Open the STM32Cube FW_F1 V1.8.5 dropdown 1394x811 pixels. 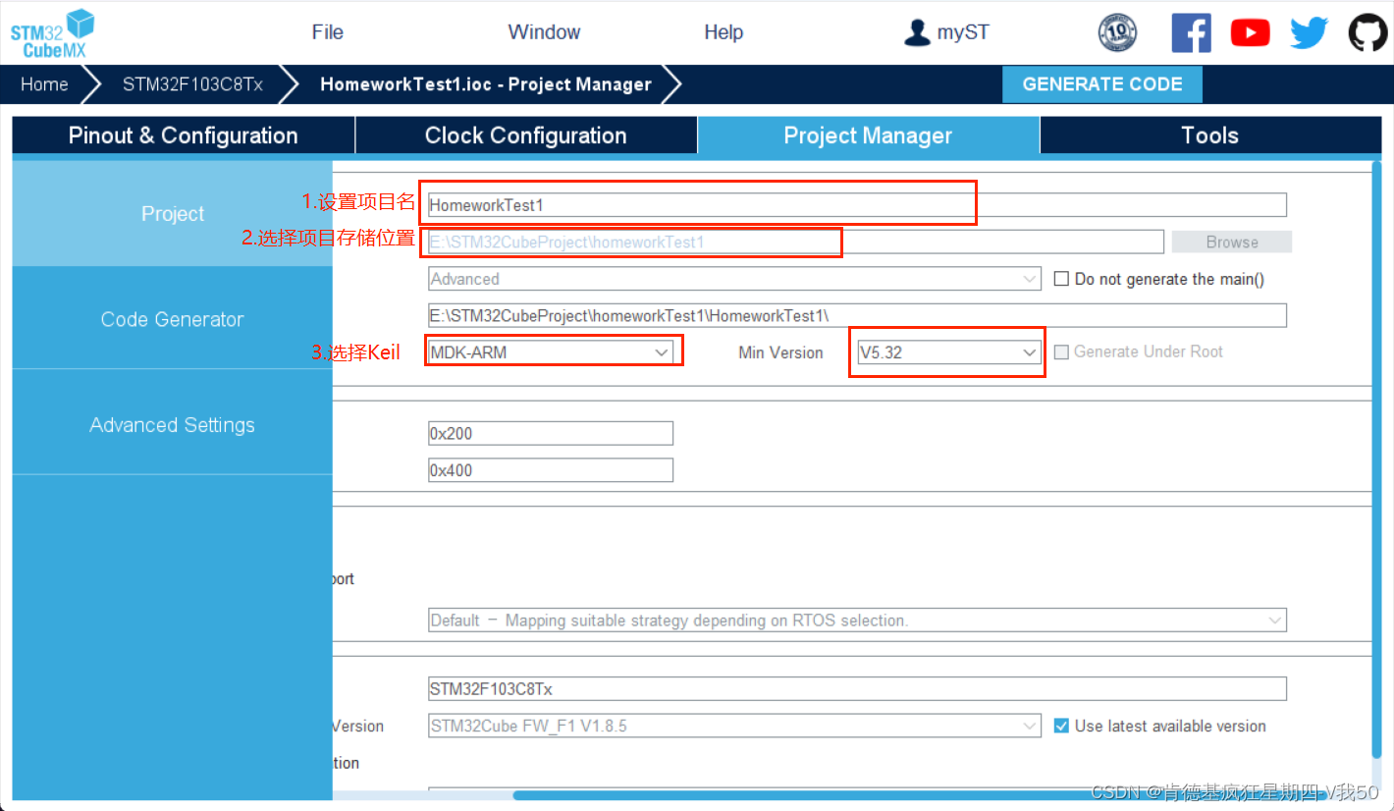click(x=734, y=727)
